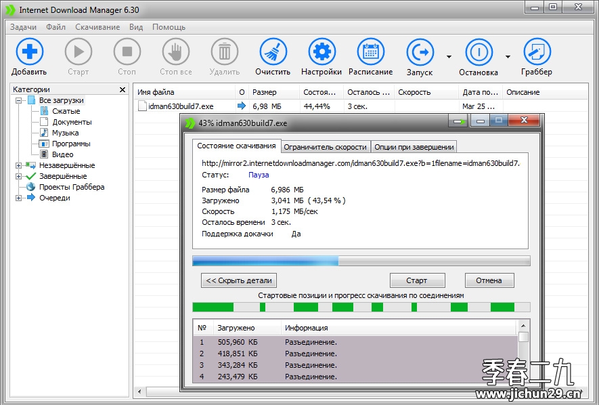Open the Граббер icon

click(537, 51)
